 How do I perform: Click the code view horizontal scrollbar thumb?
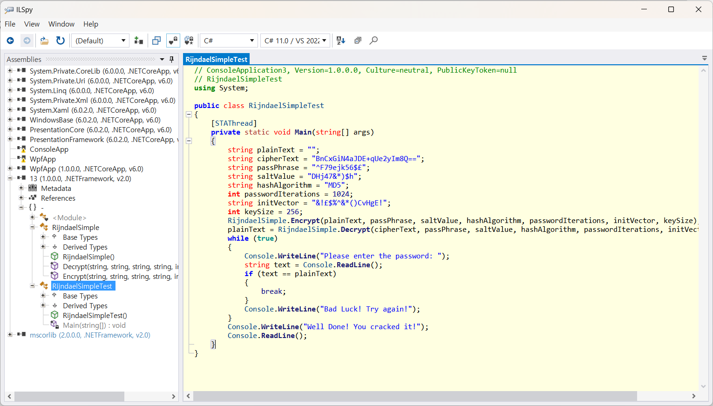coord(415,396)
